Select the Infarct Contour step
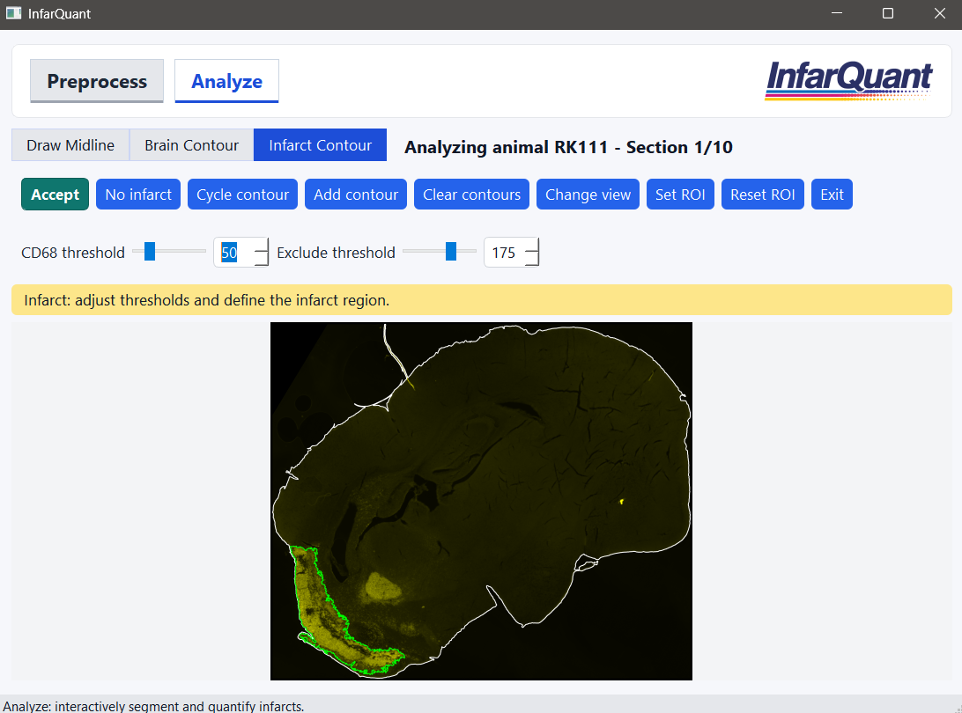The width and height of the screenshot is (962, 713). point(320,144)
